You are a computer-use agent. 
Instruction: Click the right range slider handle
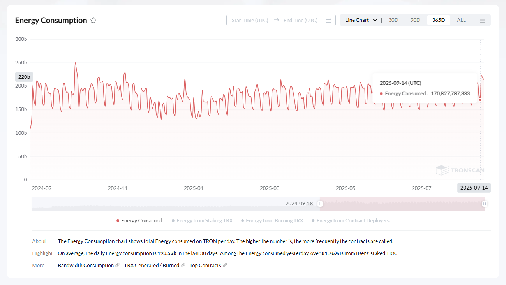[x=485, y=204]
